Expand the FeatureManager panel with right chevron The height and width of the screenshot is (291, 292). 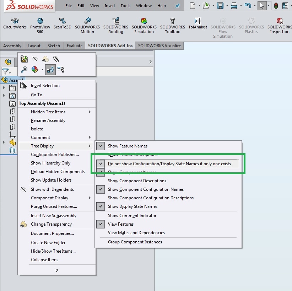click(x=151, y=62)
